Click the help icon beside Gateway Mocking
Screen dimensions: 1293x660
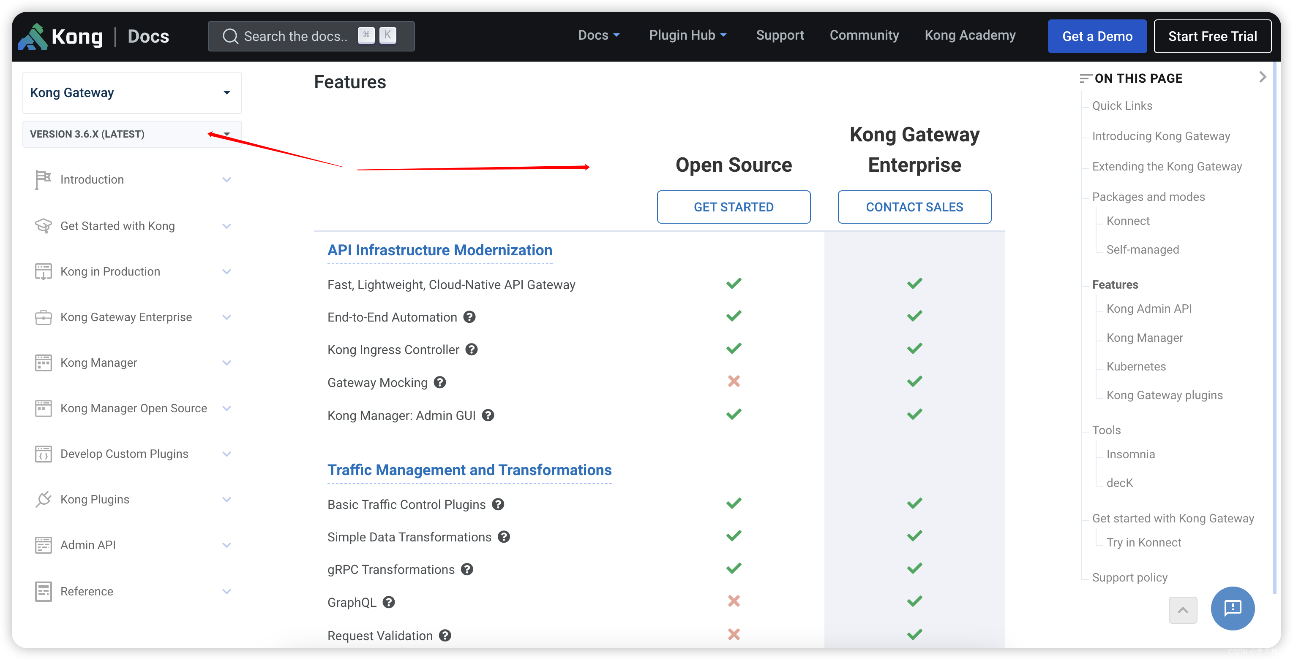pyautogui.click(x=440, y=382)
